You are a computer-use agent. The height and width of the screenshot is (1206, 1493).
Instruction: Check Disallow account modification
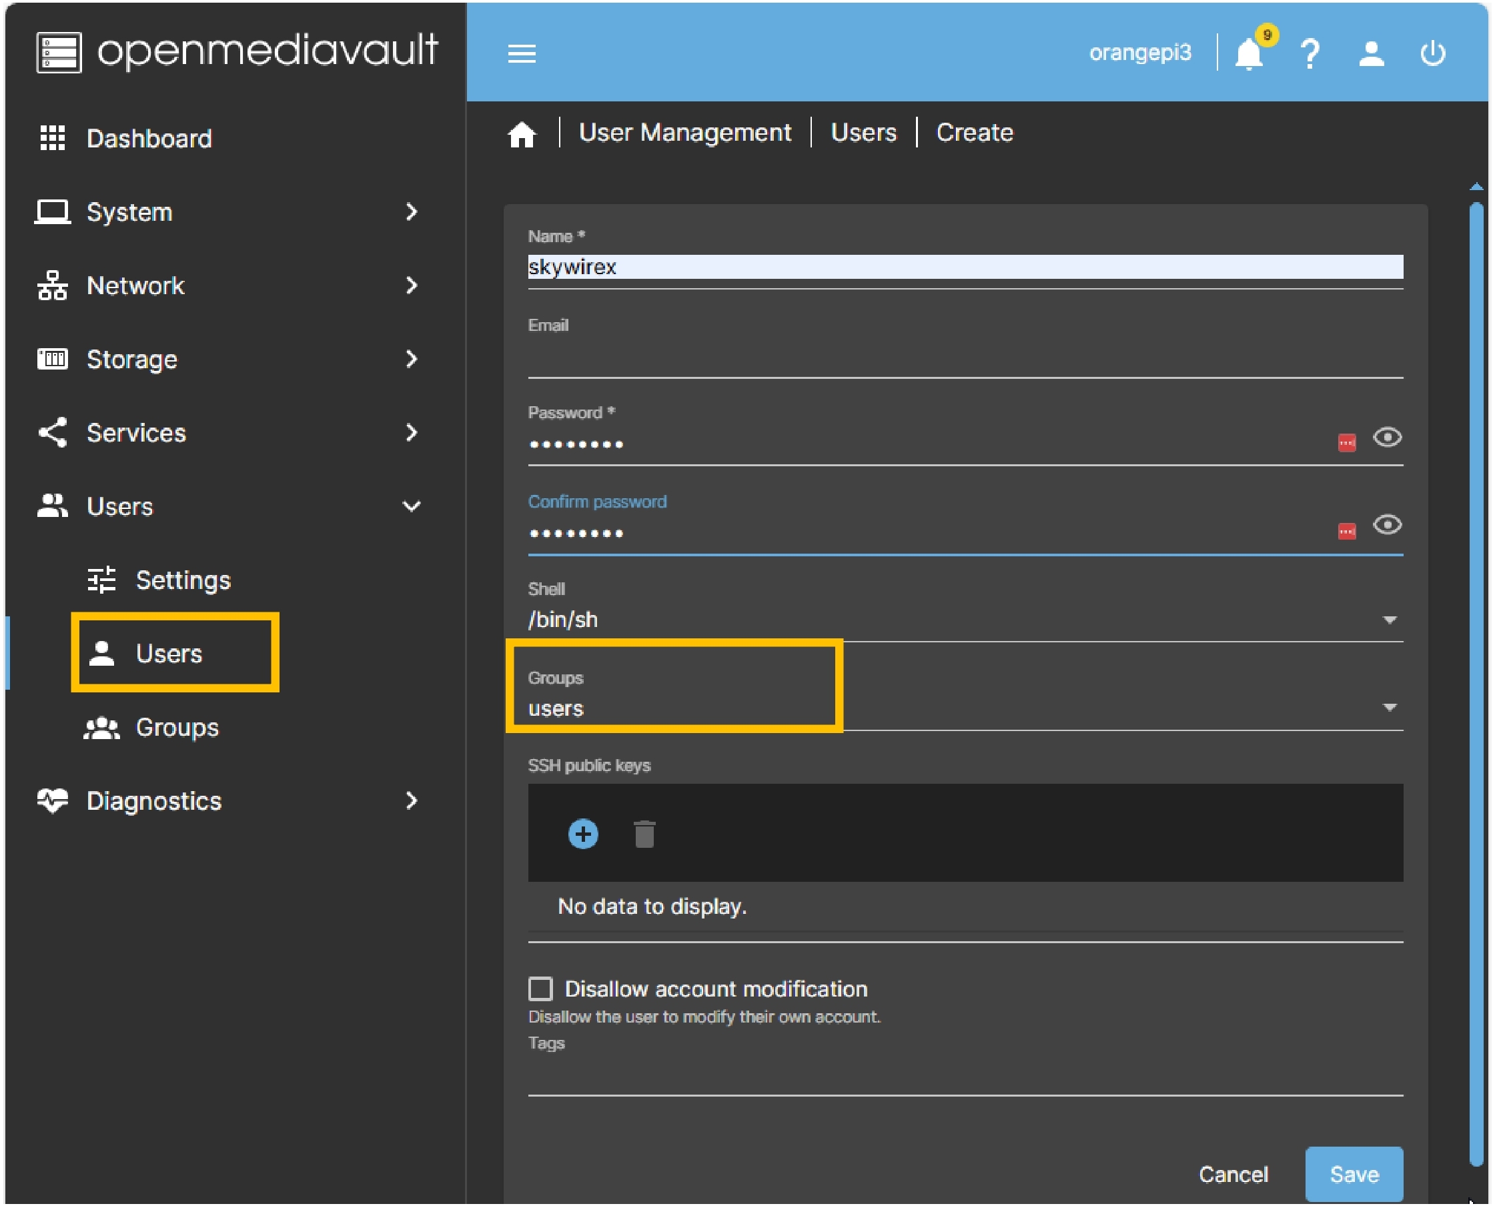click(x=540, y=989)
